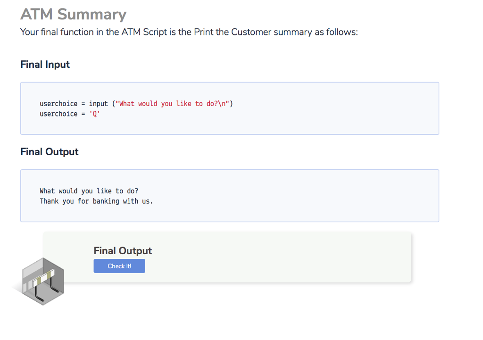The image size is (483, 340).
Task: Click the userchoice = 'Q' code line
Action: (x=70, y=114)
